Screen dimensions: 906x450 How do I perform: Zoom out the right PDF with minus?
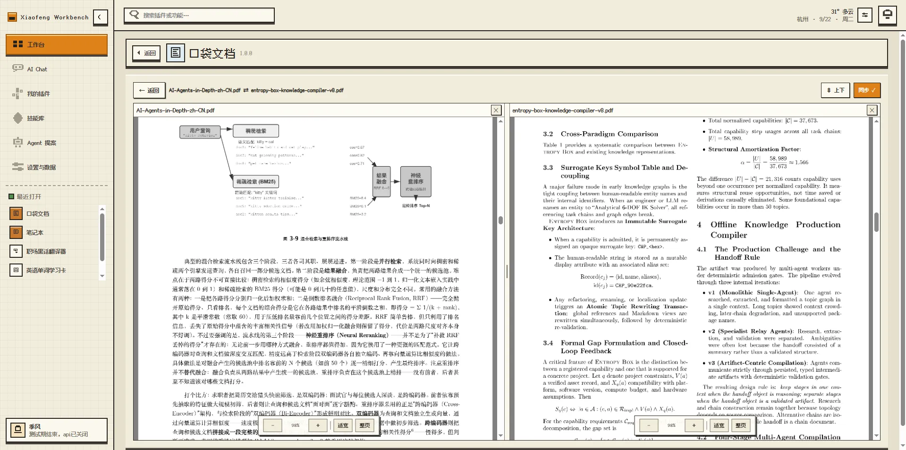coord(648,425)
